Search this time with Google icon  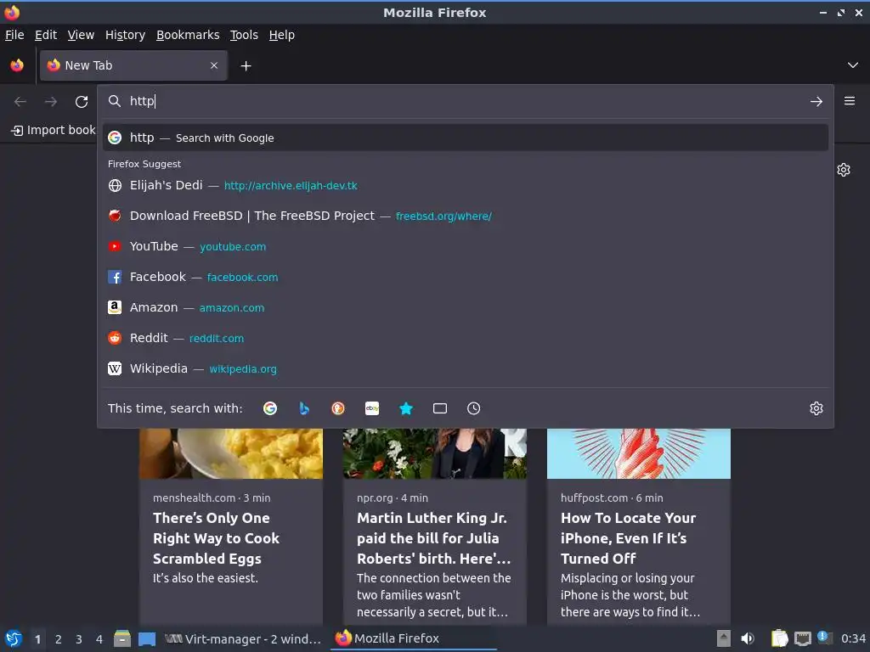coord(270,408)
